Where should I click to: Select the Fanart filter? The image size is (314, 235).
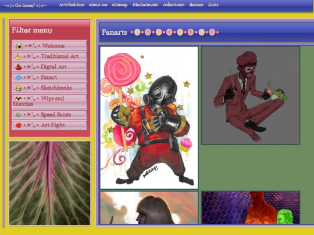[x=49, y=77]
